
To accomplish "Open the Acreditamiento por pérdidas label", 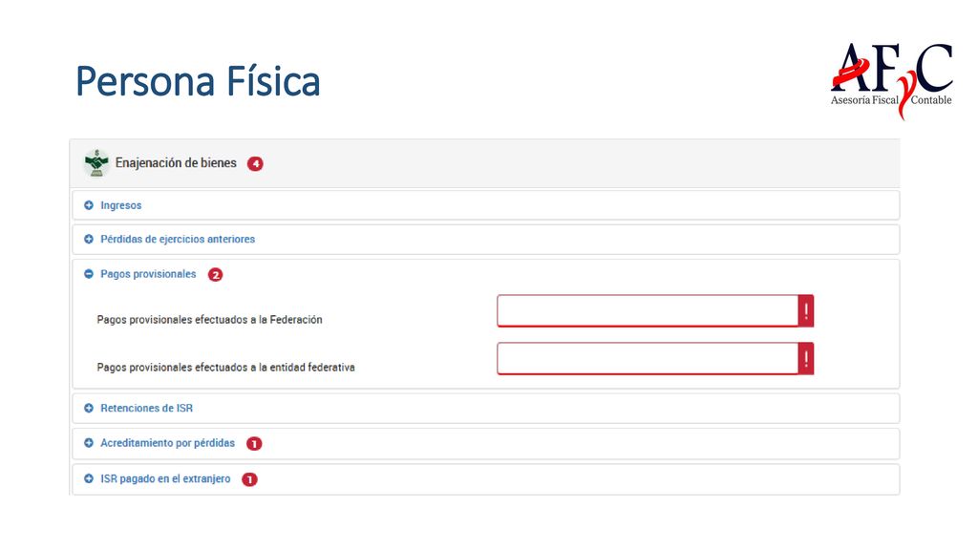I will 168,443.
